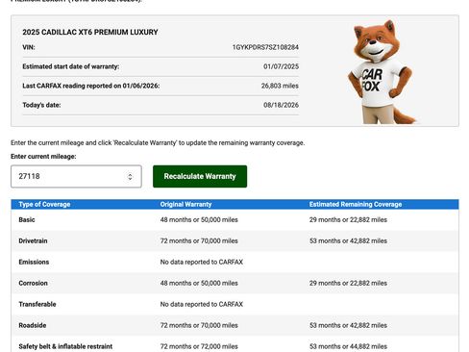Click Safety belt remaining 53 months or 44,882 miles
Viewport: 469px width, 352px height.
click(348, 346)
